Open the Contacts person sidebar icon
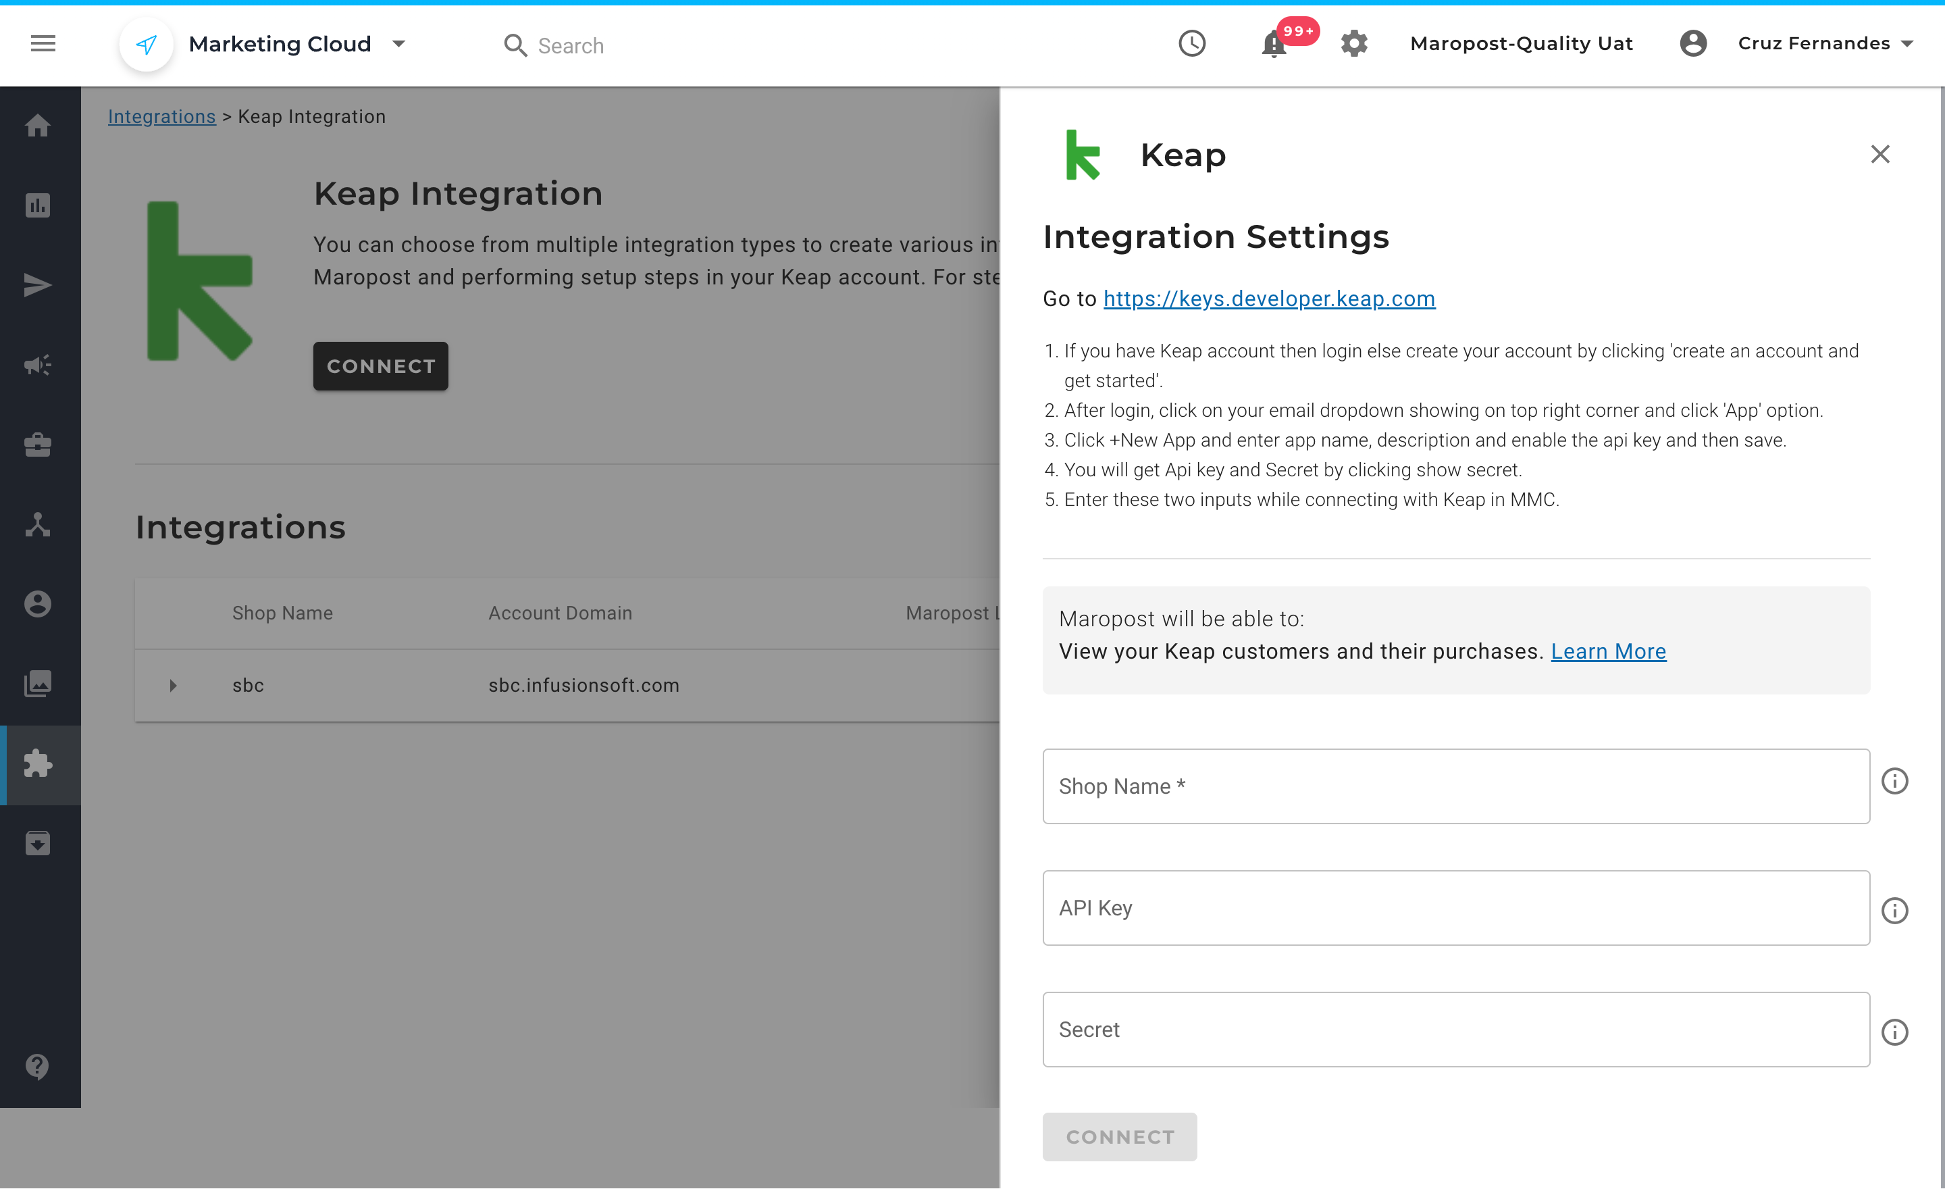1945x1189 pixels. 37,604
